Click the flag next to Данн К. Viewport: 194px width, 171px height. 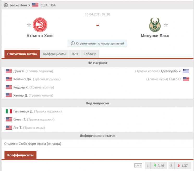[9, 71]
